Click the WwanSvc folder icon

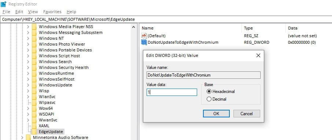[34, 120]
